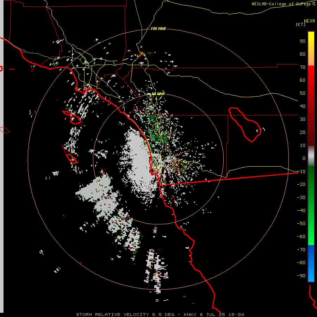Click the 30 value on the velocity scale
This screenshot has height=317, width=317.
coord(303,119)
